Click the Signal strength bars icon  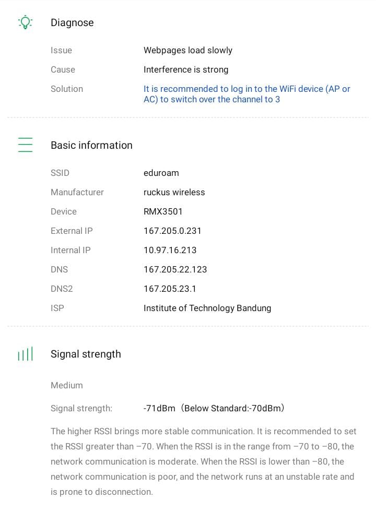point(25,354)
